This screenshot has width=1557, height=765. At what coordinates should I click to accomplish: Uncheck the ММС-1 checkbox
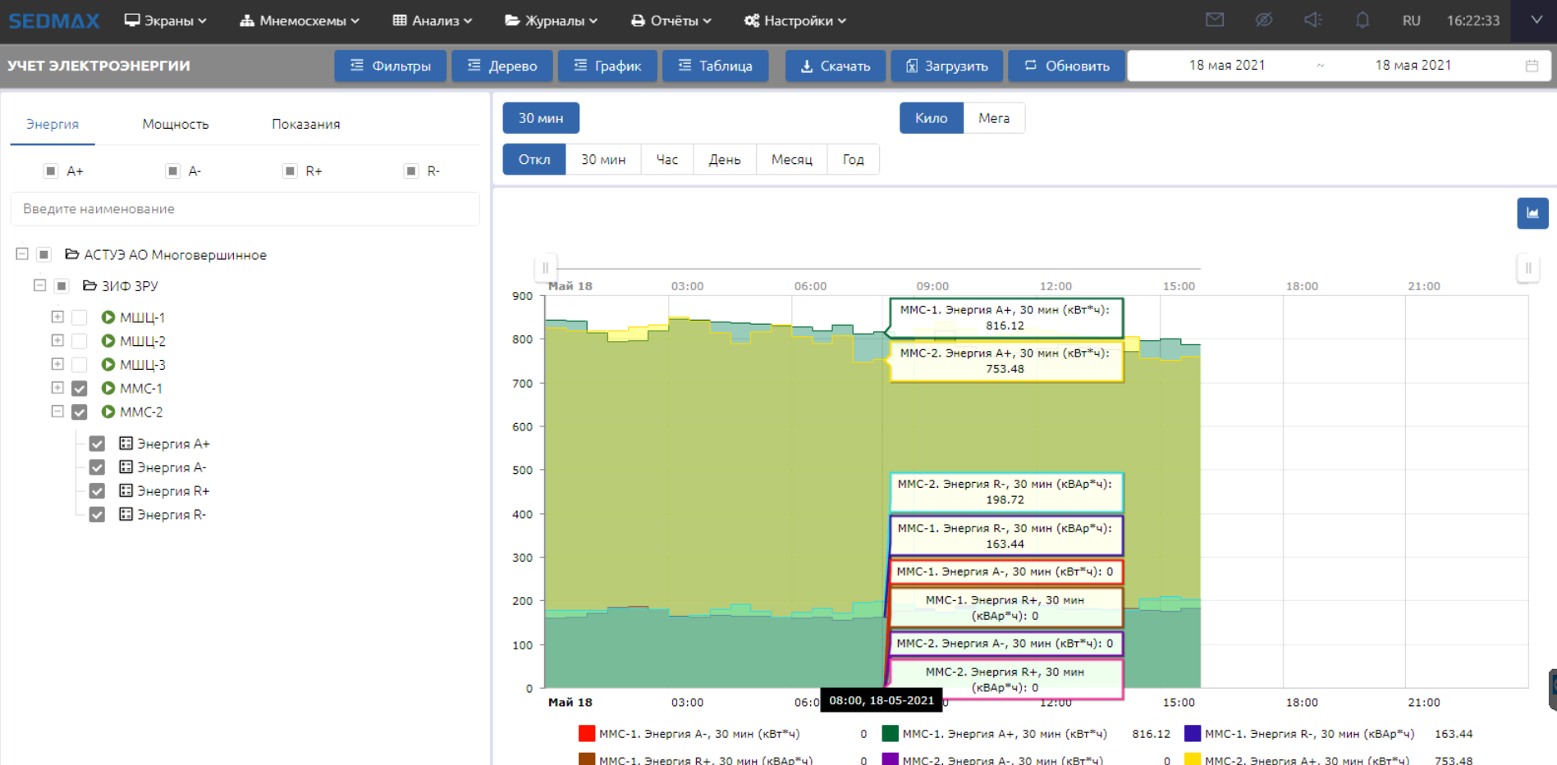pyautogui.click(x=80, y=389)
